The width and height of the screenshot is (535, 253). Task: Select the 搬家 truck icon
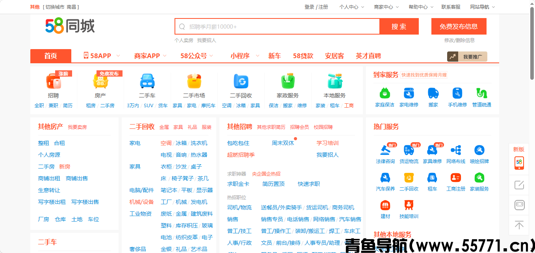point(433,93)
